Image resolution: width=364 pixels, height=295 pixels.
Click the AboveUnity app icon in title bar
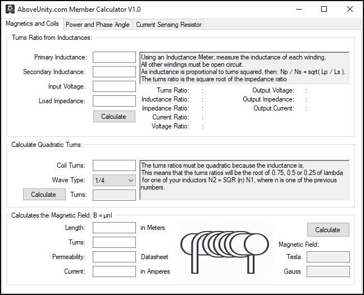tap(10, 9)
